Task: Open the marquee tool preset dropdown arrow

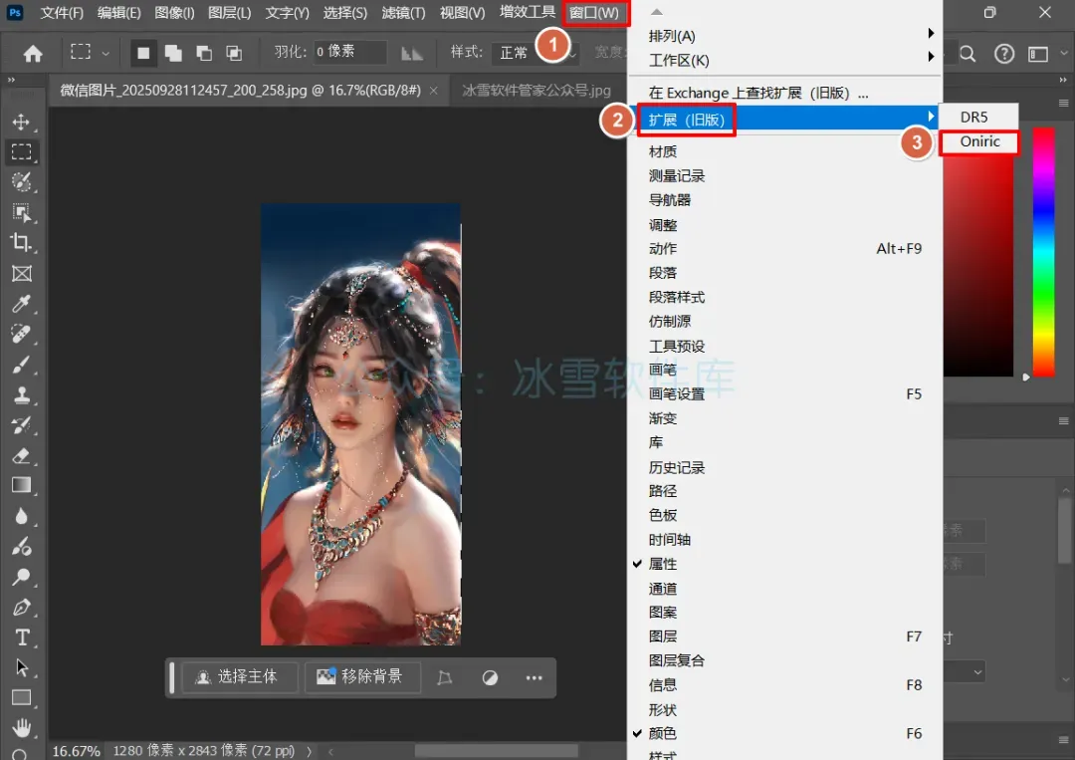Action: tap(106, 54)
